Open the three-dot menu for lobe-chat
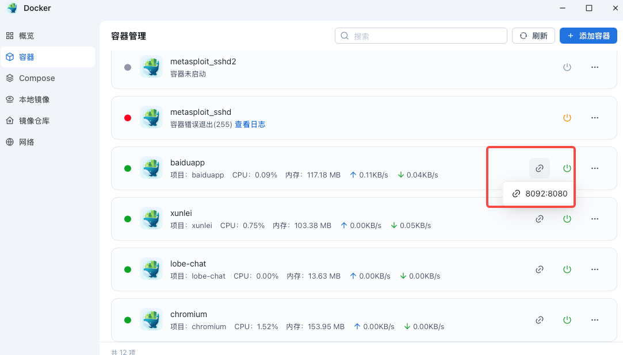Image resolution: width=623 pixels, height=355 pixels. tap(594, 269)
